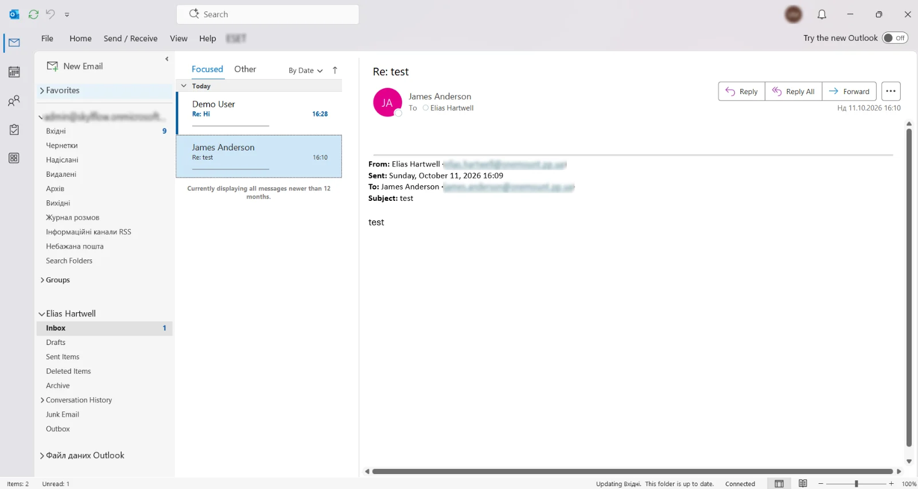Click the Search input field
The image size is (918, 489).
pyautogui.click(x=268, y=14)
